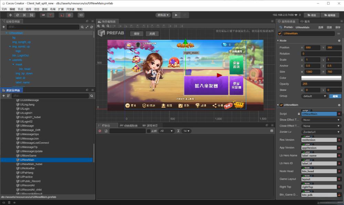Open Node section settings gear
Viewport: 344px width, 205px height.
339,40
